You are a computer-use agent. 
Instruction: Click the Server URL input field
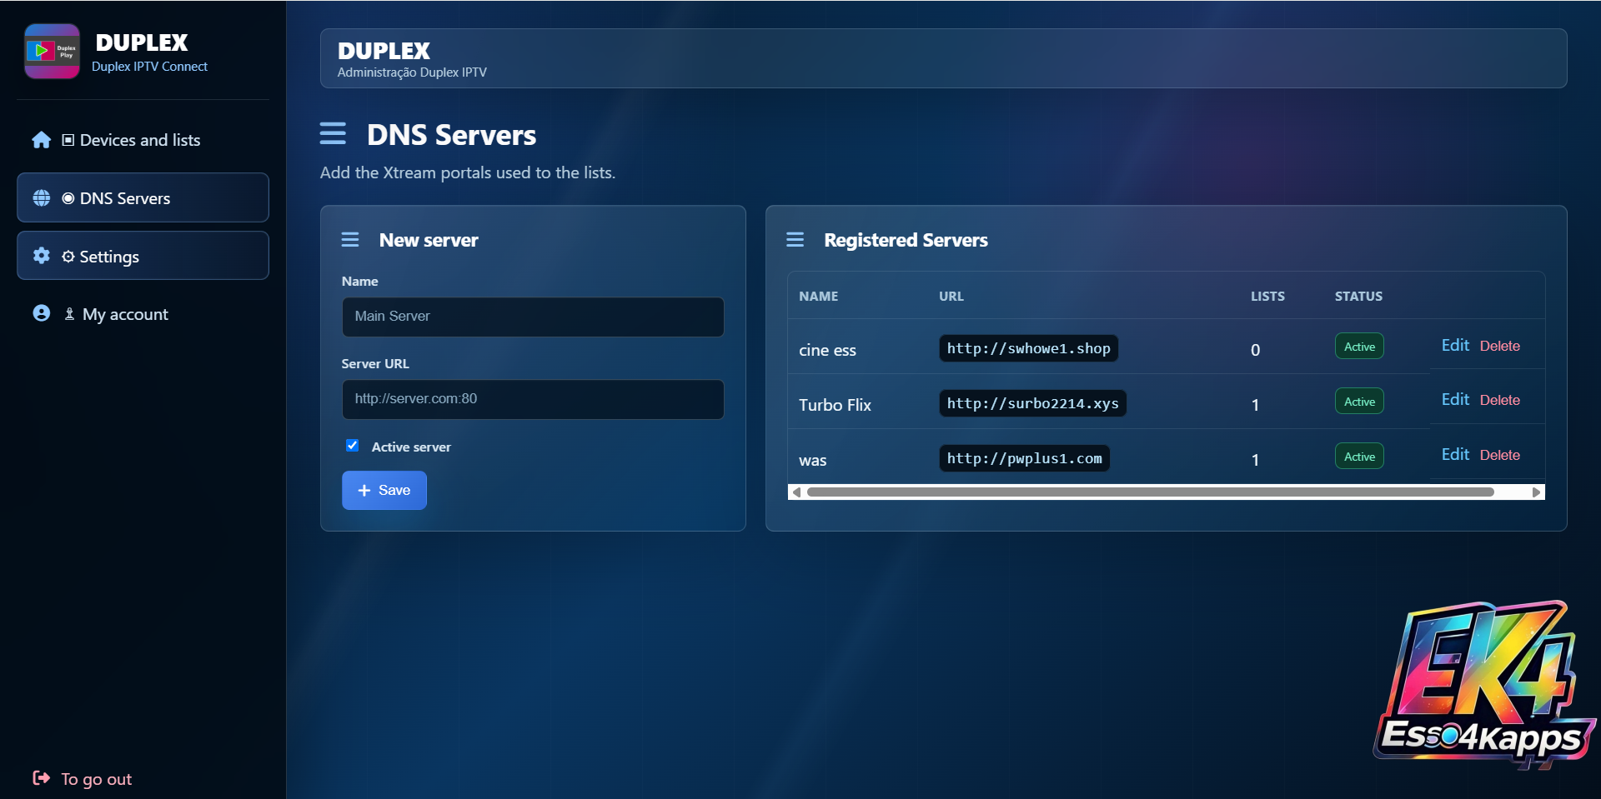[x=533, y=399]
